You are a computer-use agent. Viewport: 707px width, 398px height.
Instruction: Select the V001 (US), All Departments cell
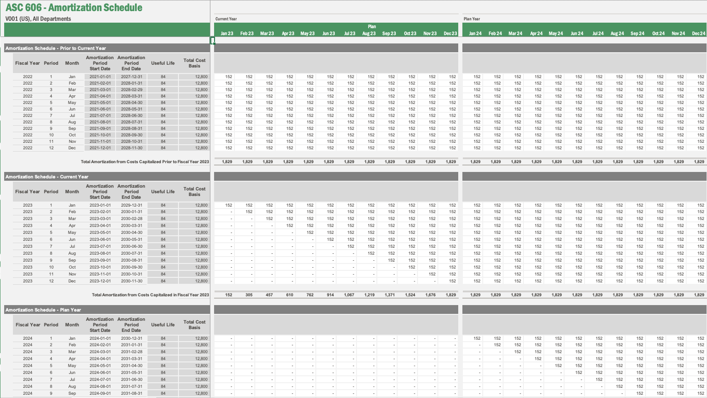(x=38, y=19)
